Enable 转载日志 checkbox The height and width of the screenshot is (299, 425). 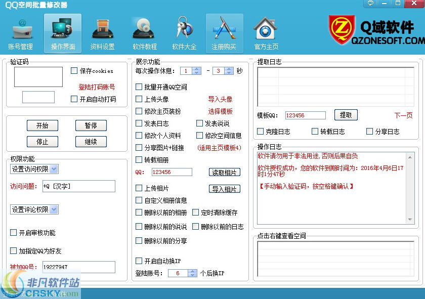coord(315,132)
